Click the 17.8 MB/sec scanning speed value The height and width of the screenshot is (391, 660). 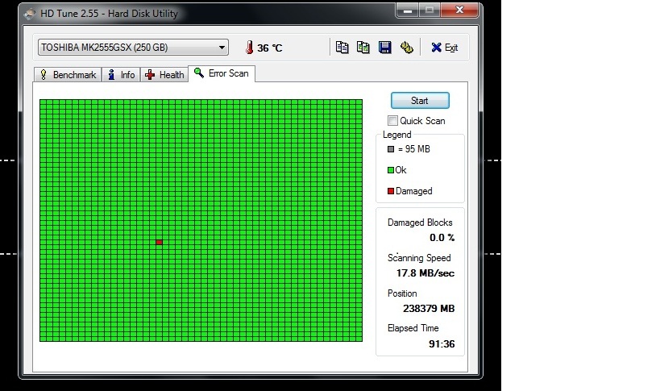[x=425, y=273]
